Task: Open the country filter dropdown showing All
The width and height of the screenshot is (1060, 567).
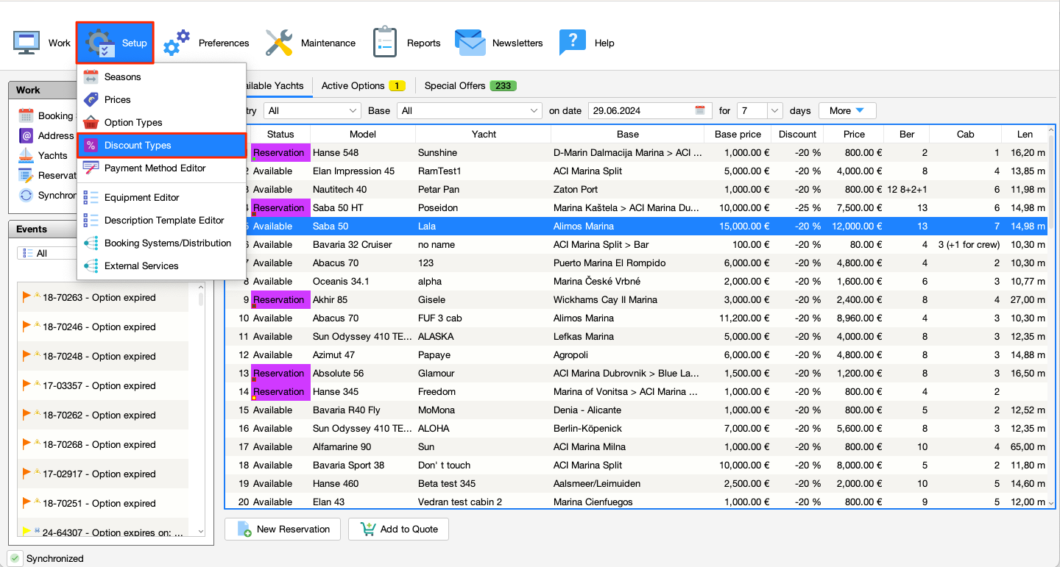Action: (313, 110)
